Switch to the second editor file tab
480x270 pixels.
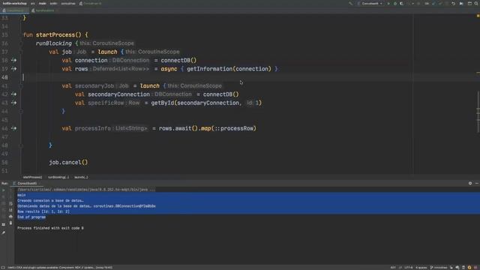click(x=43, y=10)
